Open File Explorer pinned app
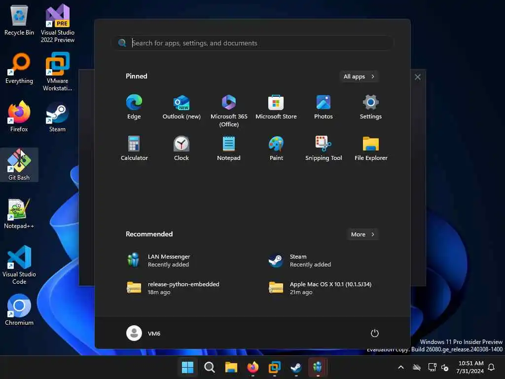505x379 pixels. coord(371,148)
